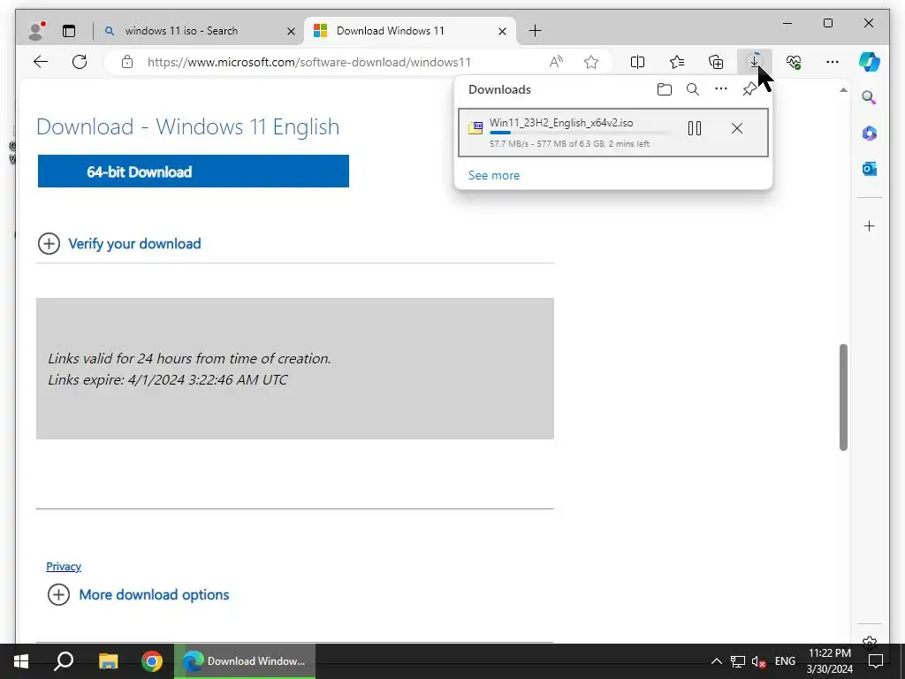
Task: Open Windows taskbar search
Action: click(x=64, y=661)
